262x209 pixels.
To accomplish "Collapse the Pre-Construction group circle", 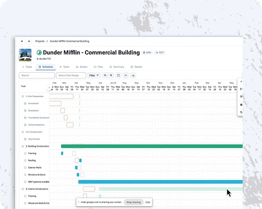I will (23, 132).
